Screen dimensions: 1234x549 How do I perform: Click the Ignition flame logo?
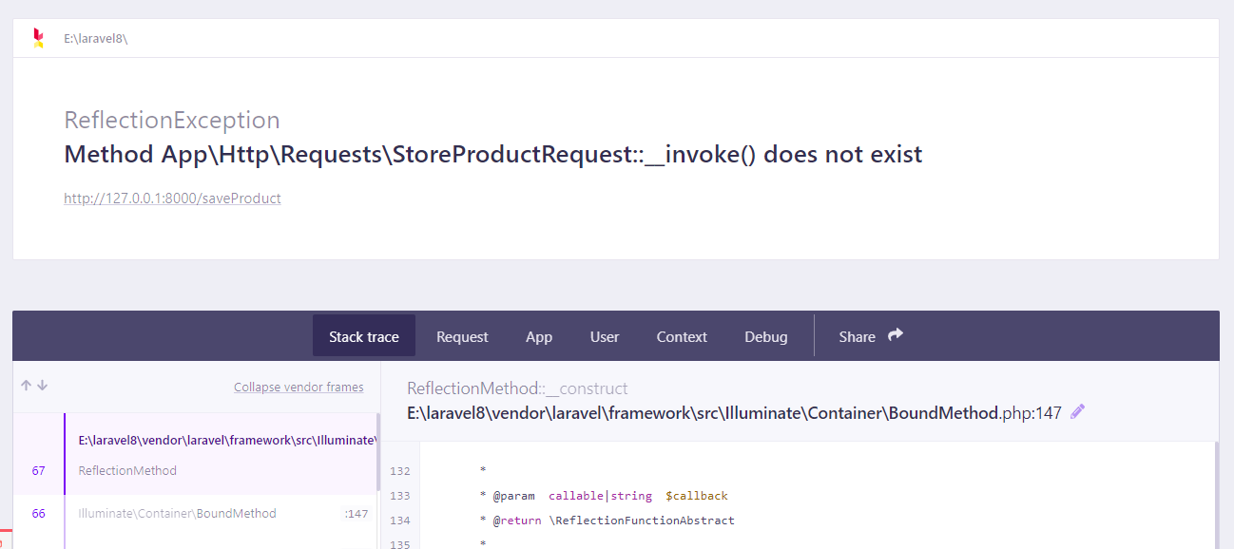[40, 37]
